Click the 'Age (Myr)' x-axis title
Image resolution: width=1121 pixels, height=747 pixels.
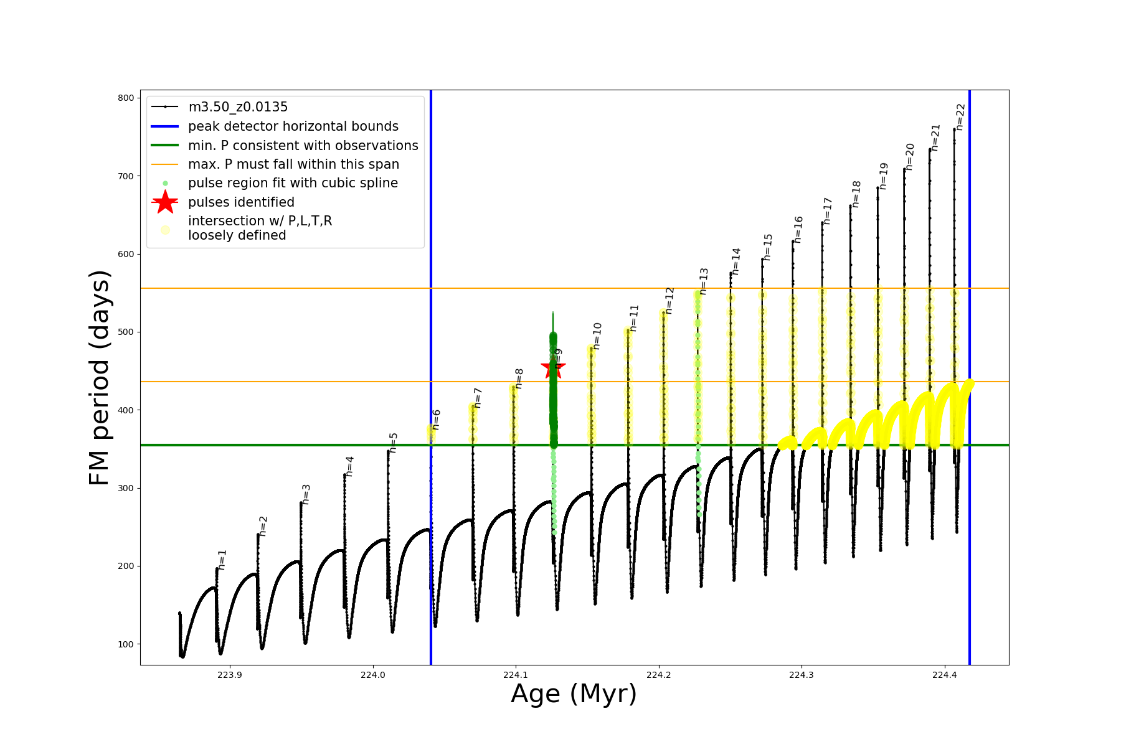pos(574,693)
